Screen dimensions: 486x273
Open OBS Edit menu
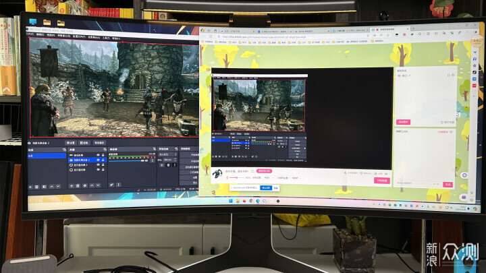pyautogui.click(x=40, y=34)
